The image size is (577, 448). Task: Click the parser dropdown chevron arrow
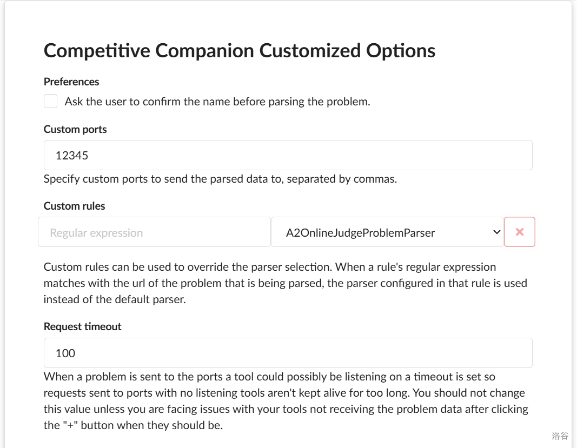(496, 232)
